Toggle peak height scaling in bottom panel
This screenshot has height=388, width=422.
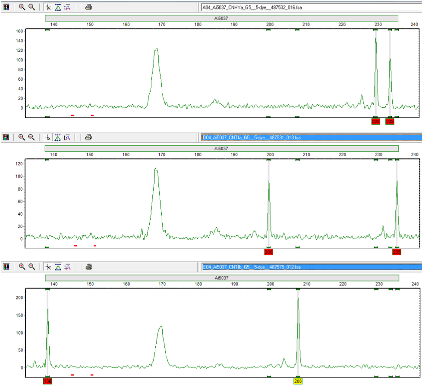[68, 267]
